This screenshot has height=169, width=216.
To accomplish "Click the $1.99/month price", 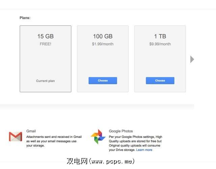I will click(x=103, y=44).
